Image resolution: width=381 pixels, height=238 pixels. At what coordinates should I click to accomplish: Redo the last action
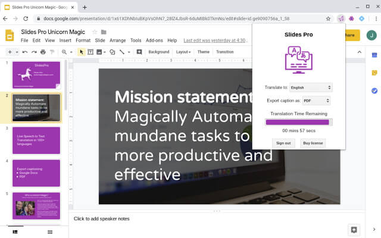tap(34, 52)
